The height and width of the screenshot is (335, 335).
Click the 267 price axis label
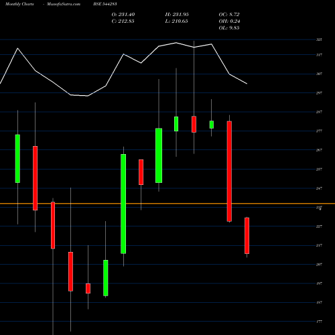pos(319,150)
